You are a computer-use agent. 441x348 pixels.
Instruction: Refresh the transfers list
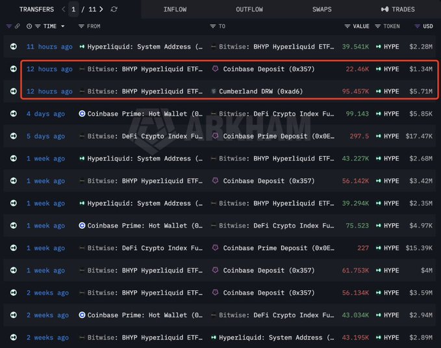coord(114,9)
